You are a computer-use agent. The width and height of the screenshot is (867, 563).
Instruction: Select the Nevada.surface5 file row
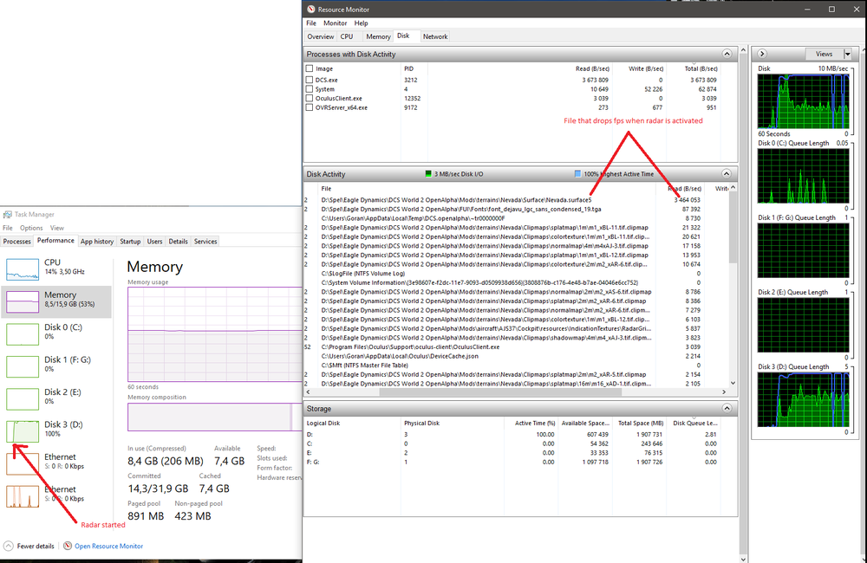click(516, 200)
